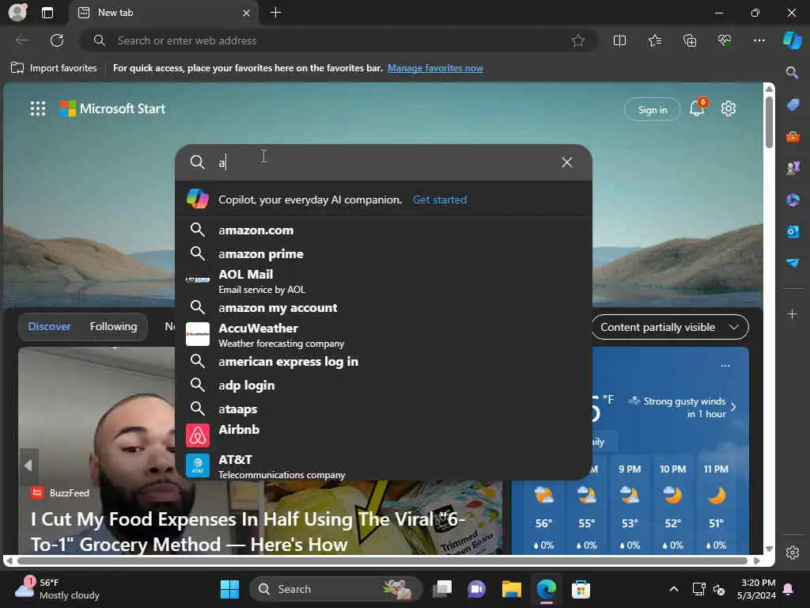Select adp login suggestion

pyautogui.click(x=384, y=386)
